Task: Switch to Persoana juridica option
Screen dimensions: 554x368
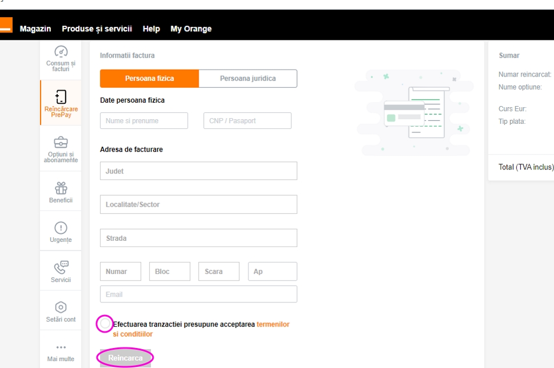Action: point(248,79)
